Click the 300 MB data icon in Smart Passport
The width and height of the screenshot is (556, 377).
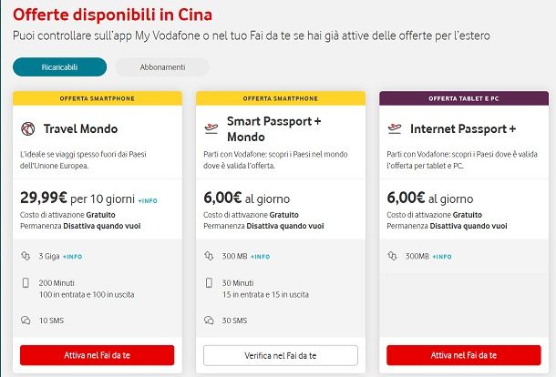[x=210, y=257]
